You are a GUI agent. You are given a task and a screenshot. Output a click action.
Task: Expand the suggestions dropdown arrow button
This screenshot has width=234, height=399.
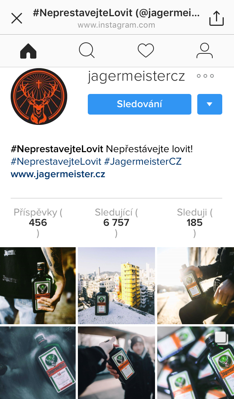210,104
